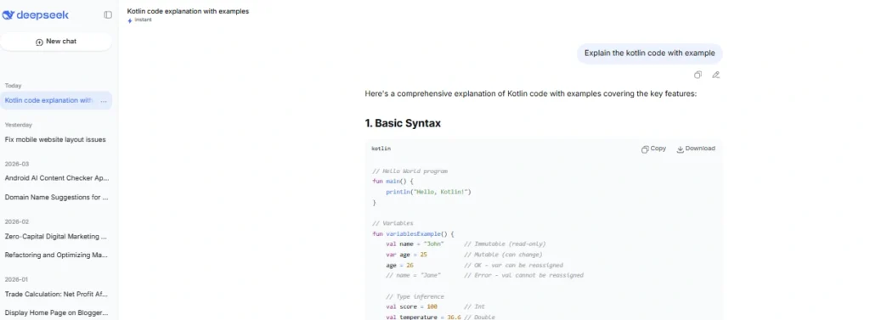The height and width of the screenshot is (320, 870).
Task: Click the Yesterday section label
Action: (19, 125)
